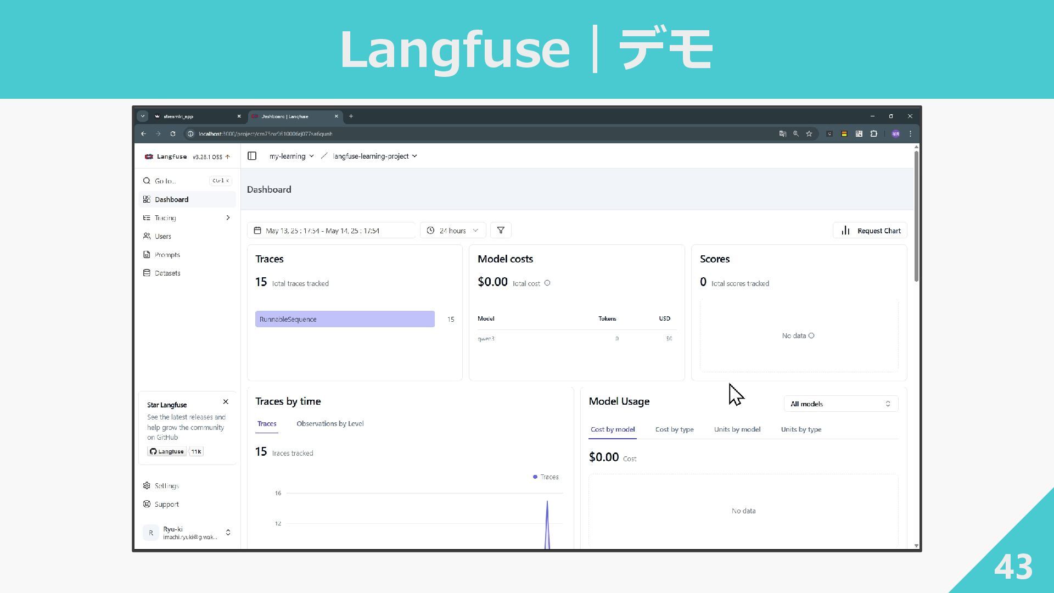
Task: Click the Traces chart legend item
Action: coord(546,477)
